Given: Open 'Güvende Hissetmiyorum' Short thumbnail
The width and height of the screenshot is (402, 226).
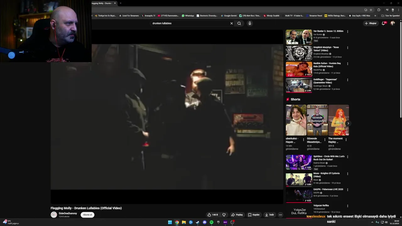Looking at the screenshot, I should (317, 120).
